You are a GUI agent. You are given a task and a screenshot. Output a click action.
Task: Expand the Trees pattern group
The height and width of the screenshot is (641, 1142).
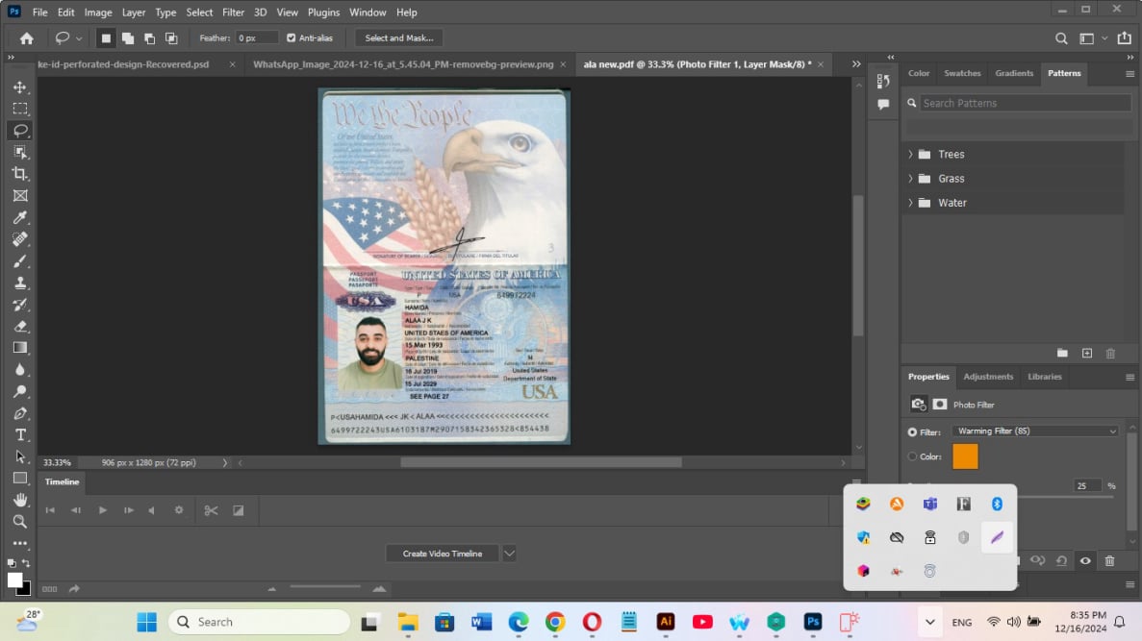coord(910,155)
